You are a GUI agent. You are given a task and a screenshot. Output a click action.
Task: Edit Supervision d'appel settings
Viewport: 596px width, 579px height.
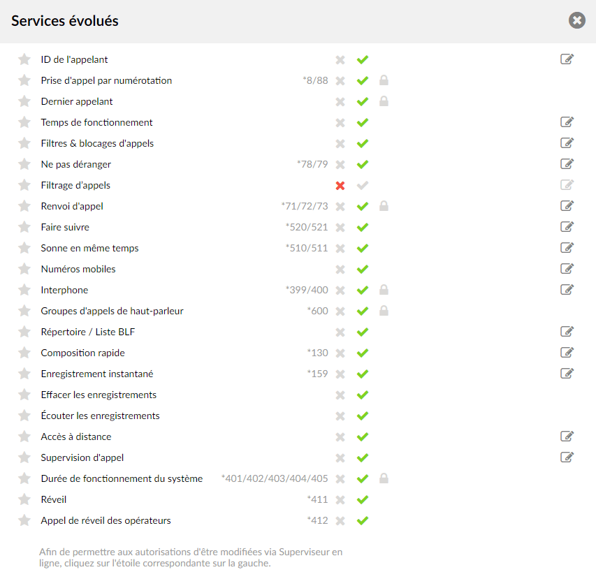click(567, 457)
